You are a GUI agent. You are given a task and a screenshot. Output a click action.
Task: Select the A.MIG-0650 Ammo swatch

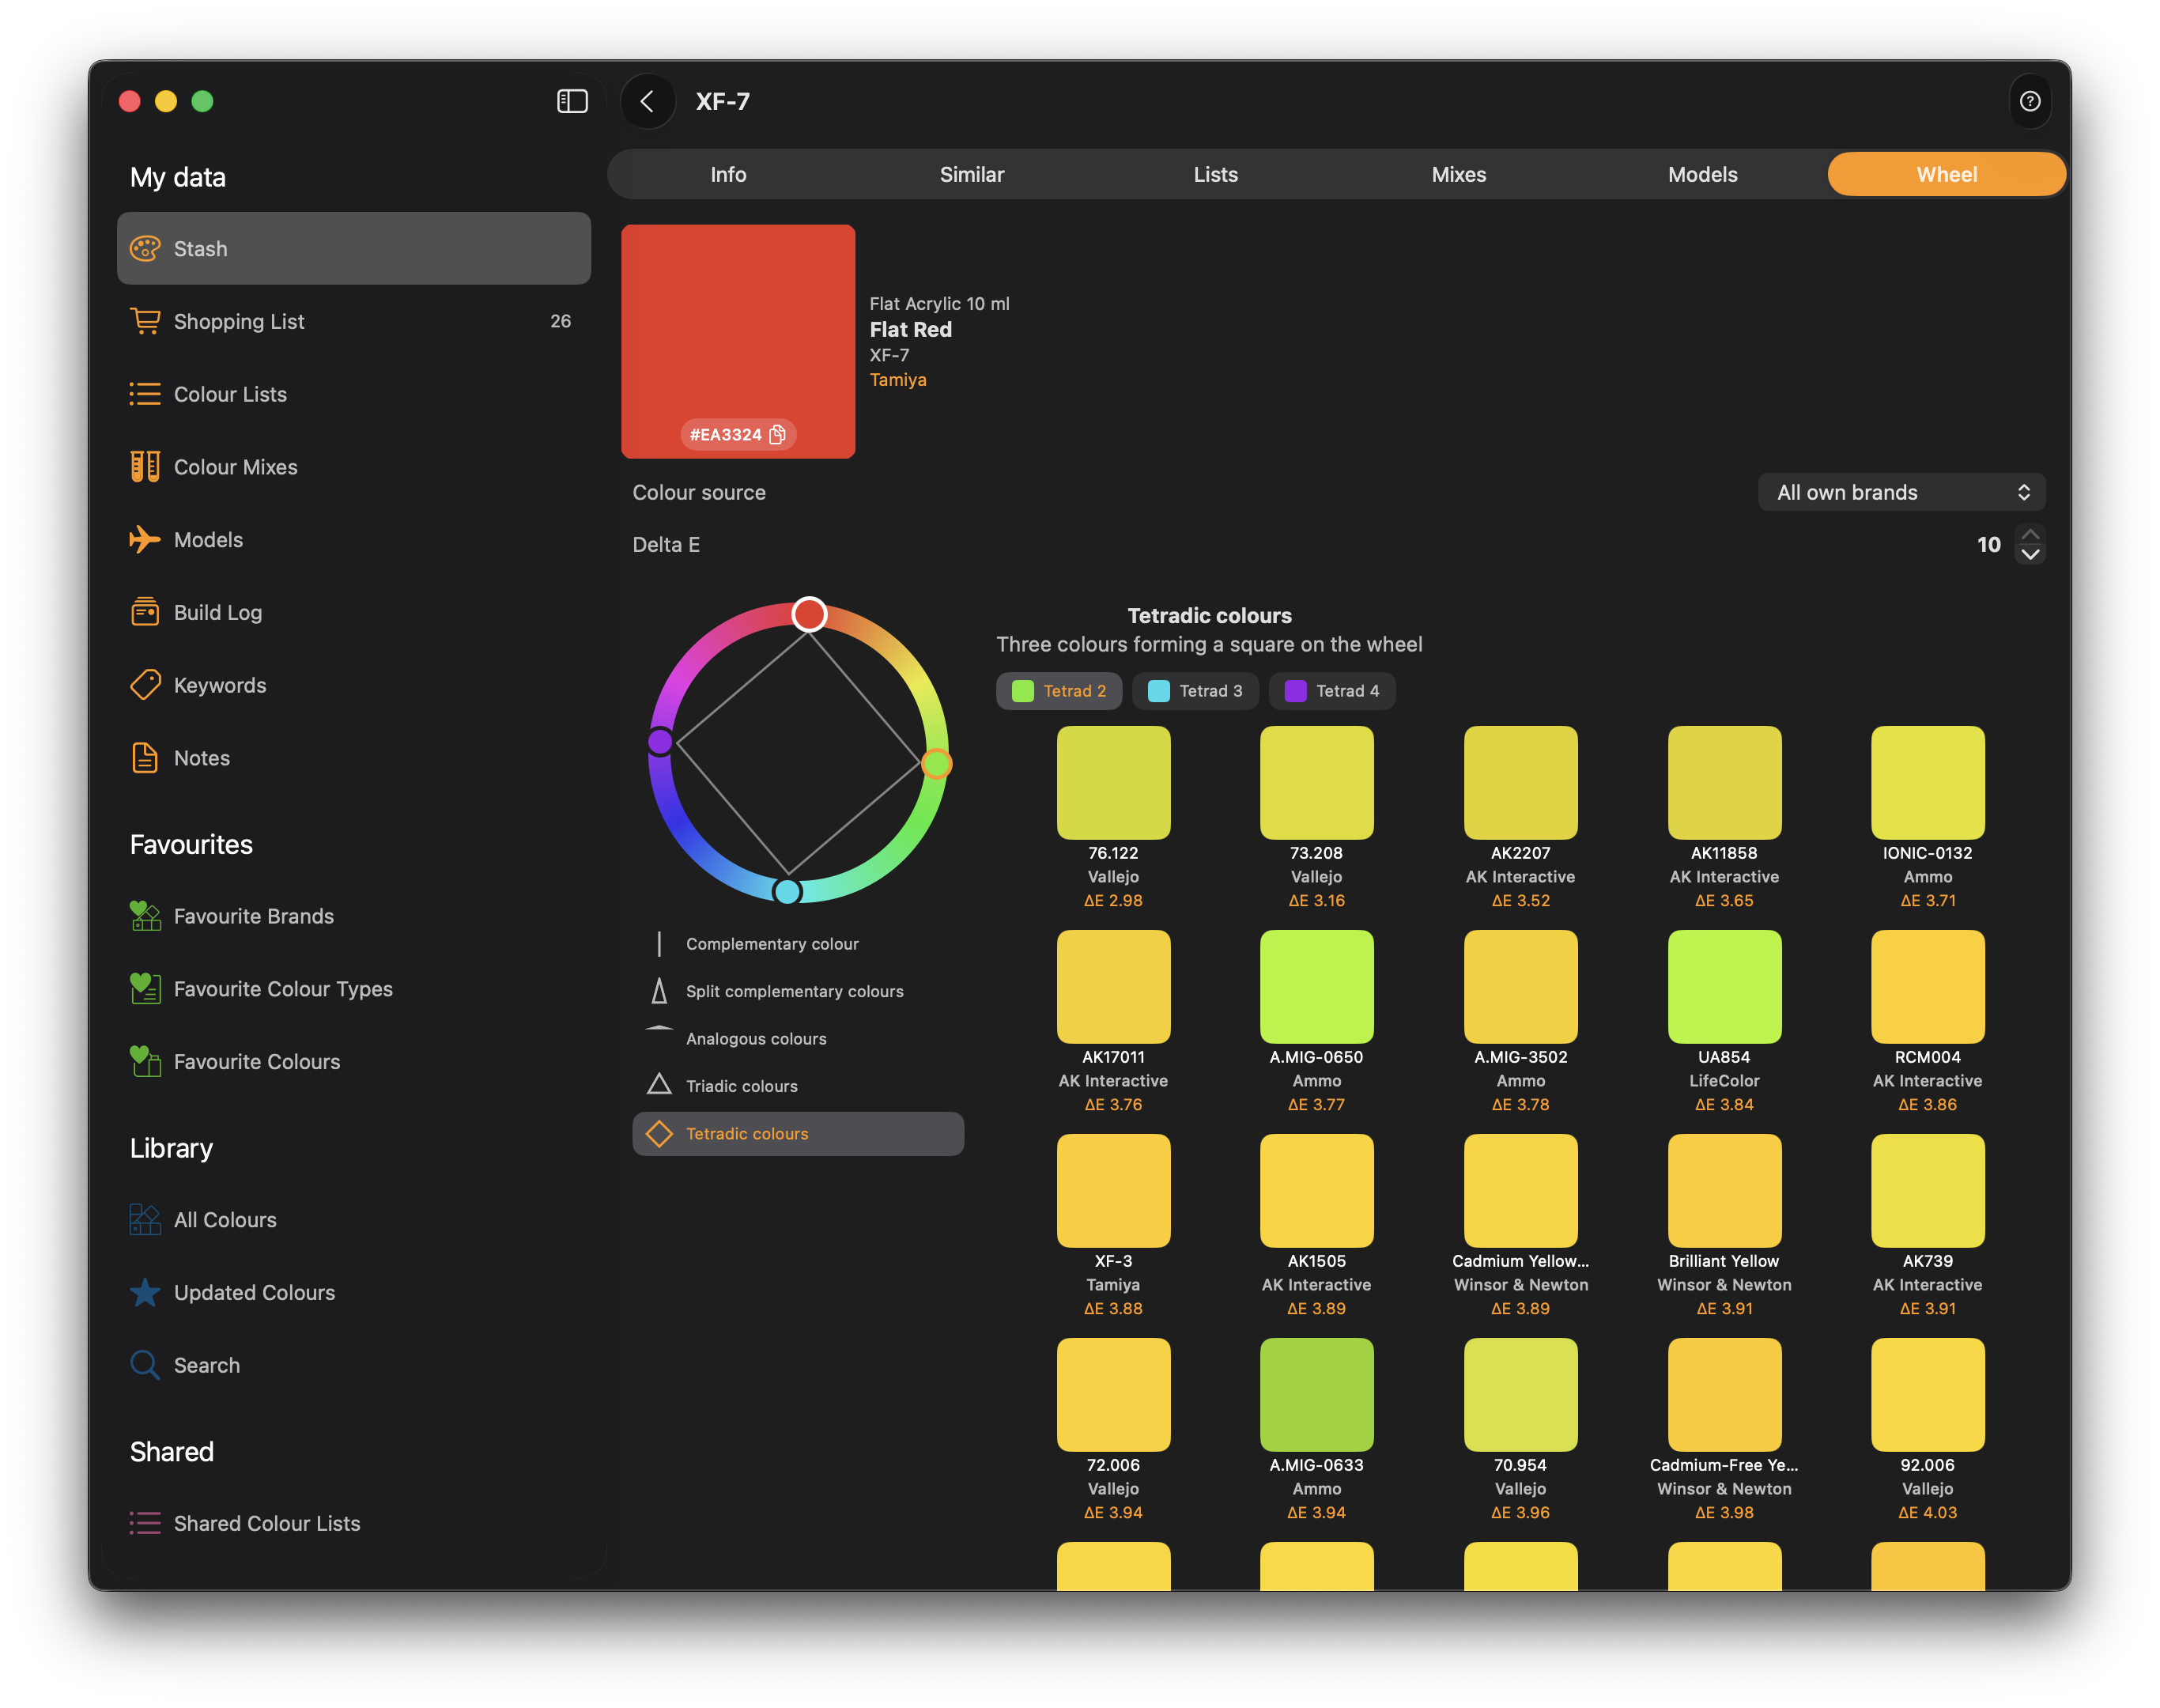click(1316, 987)
